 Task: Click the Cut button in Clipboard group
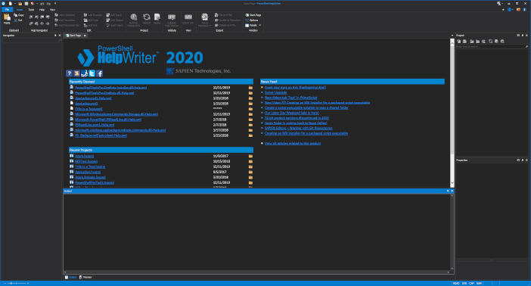[18, 20]
